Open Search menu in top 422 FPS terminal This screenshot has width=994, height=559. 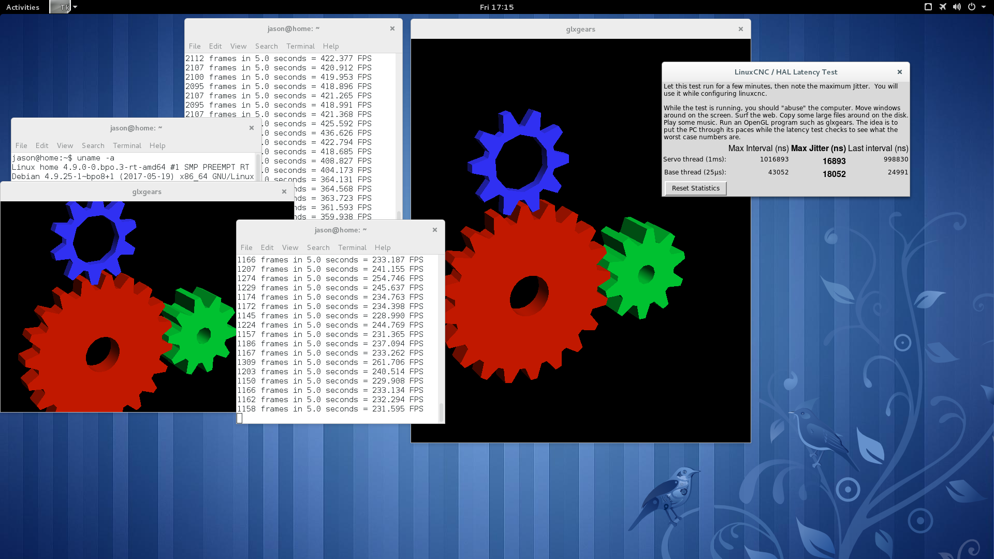click(x=266, y=46)
